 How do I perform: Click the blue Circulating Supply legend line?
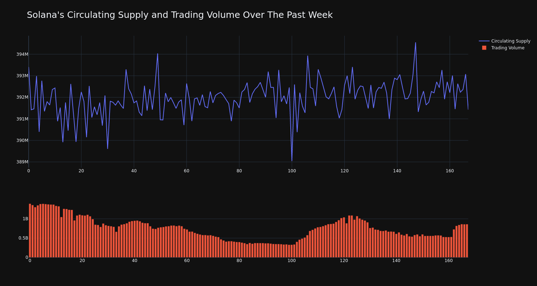(484, 41)
